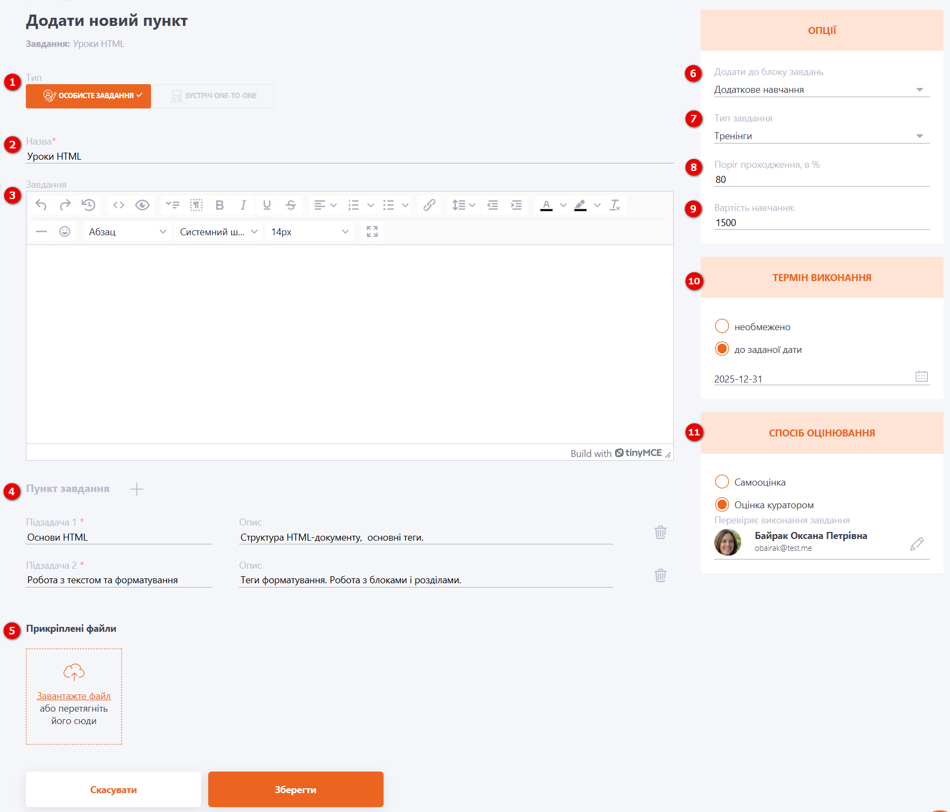The height and width of the screenshot is (812, 950).
Task: Switch editor to fullscreen mode
Action: pyautogui.click(x=372, y=231)
